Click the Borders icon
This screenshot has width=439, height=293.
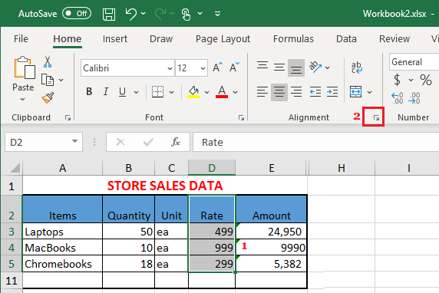[157, 92]
